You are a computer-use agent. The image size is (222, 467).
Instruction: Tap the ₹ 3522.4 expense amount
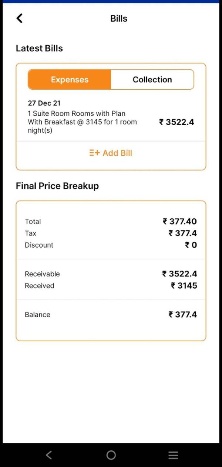(176, 122)
